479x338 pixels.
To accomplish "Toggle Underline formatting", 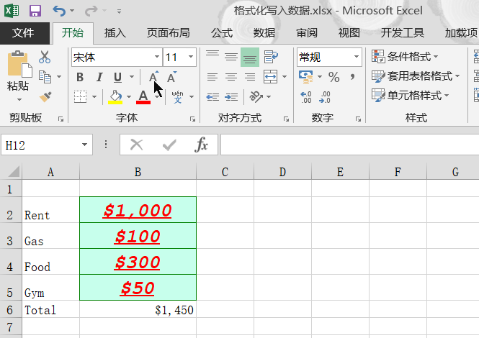I will coord(117,77).
